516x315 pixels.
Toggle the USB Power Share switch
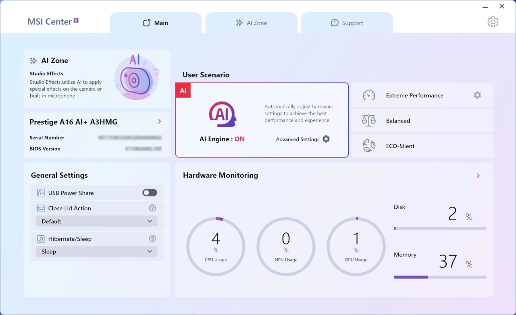pyautogui.click(x=150, y=193)
